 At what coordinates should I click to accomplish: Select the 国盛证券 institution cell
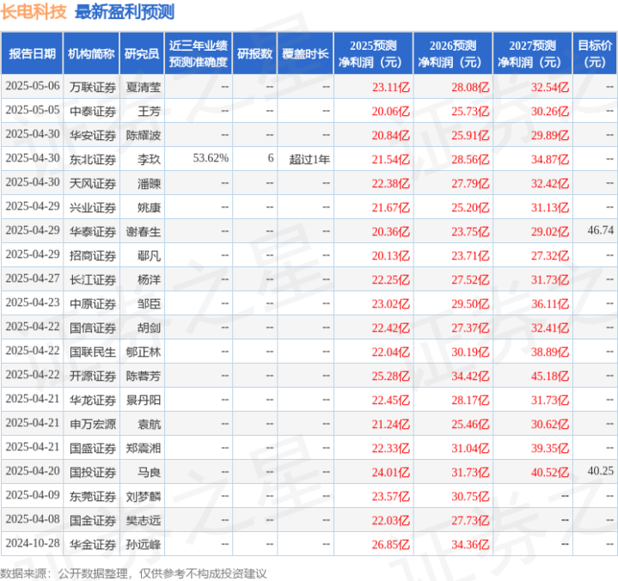click(93, 448)
